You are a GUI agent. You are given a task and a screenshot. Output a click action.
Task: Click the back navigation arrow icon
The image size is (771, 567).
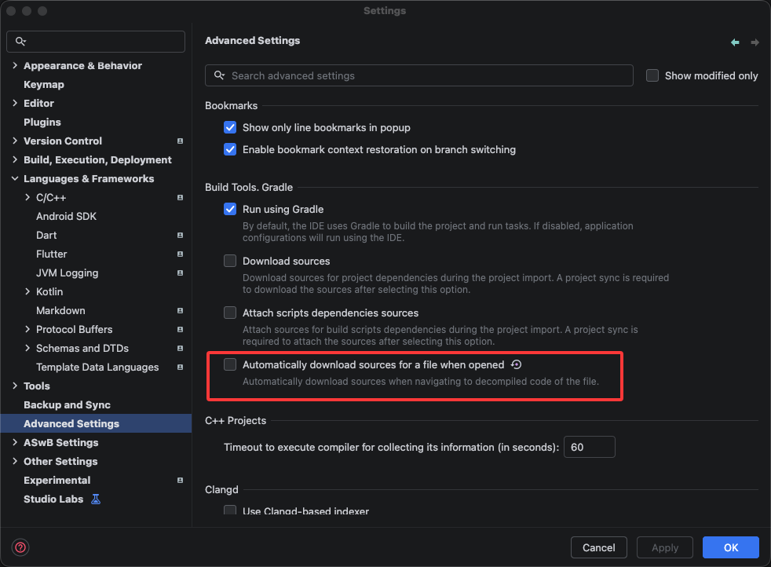click(735, 42)
